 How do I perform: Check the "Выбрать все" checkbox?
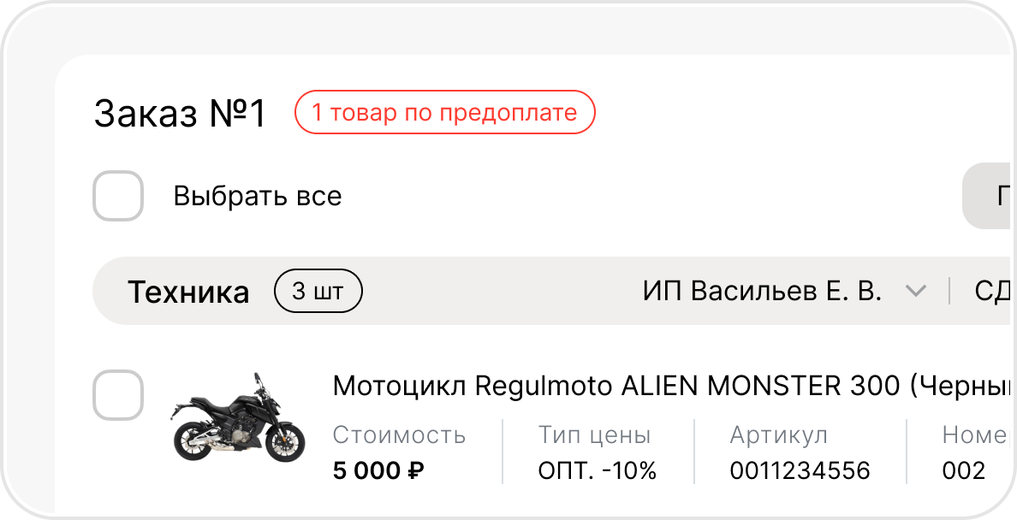[117, 196]
